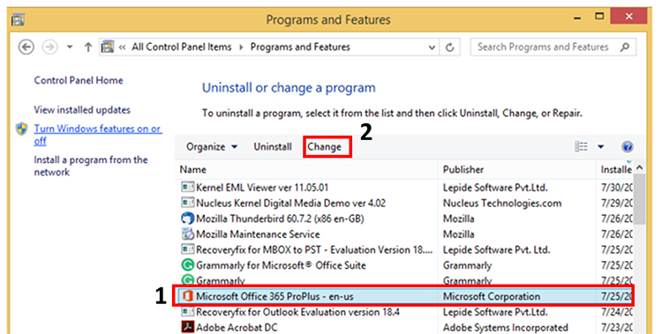Open Install a program from the network

91,166
